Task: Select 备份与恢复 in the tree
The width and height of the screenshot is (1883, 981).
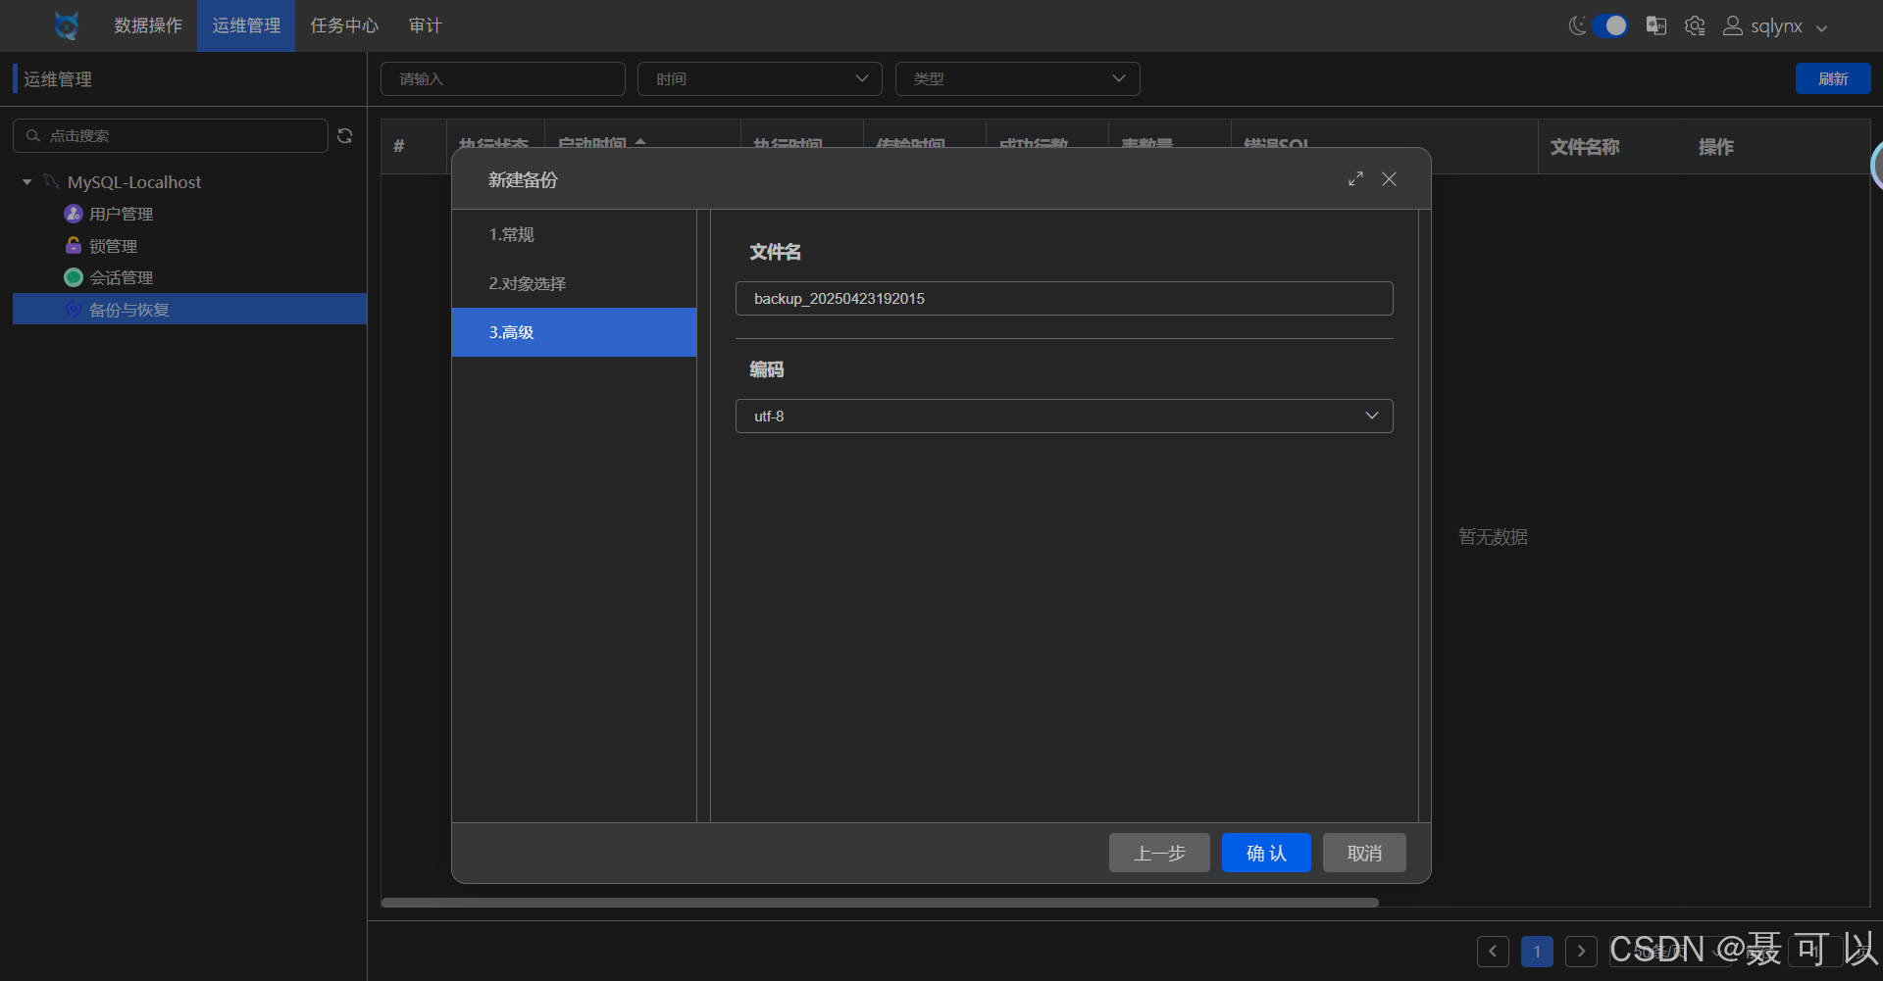Action: pos(189,310)
